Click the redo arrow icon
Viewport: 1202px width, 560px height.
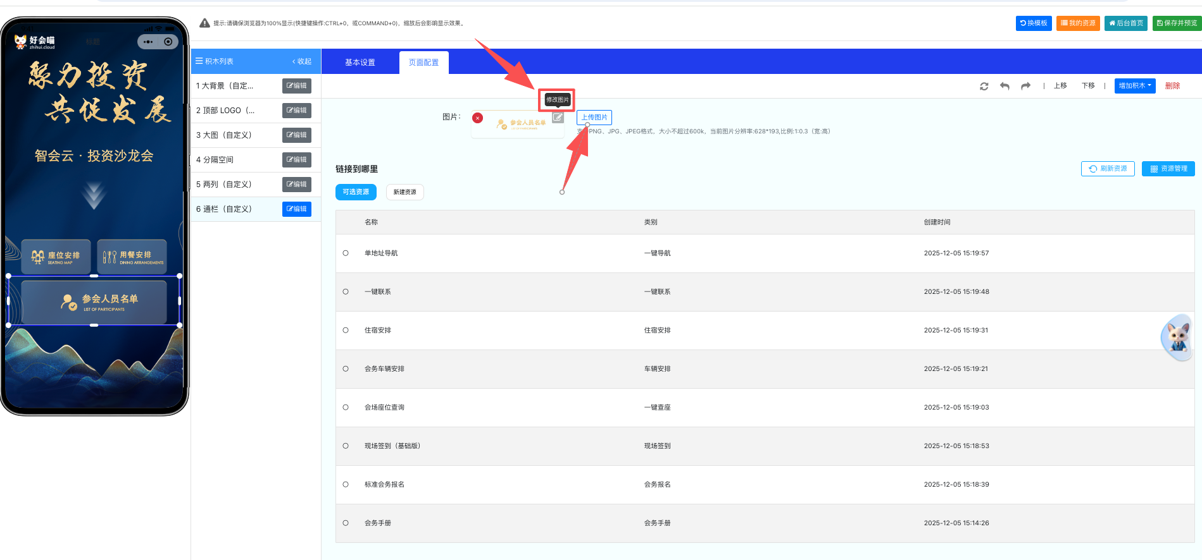click(1025, 86)
